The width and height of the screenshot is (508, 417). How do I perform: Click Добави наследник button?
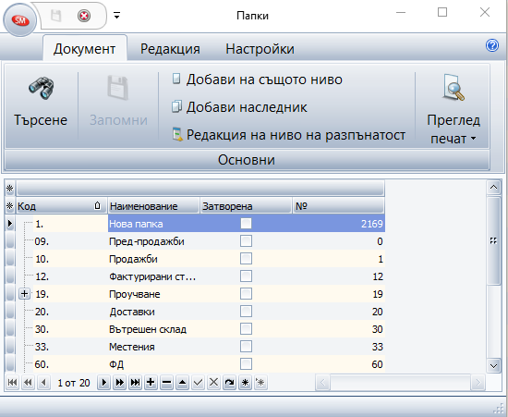(239, 107)
